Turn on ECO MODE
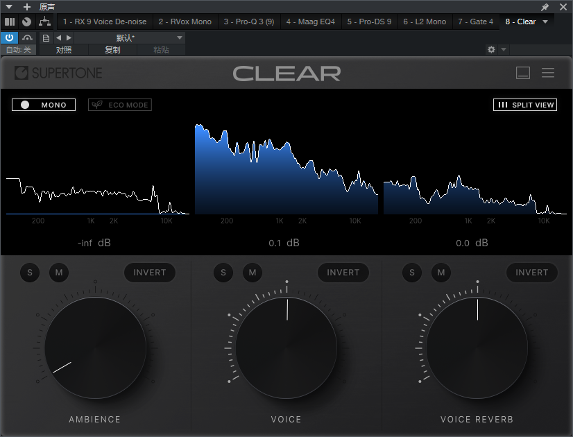The image size is (573, 437). [x=119, y=105]
